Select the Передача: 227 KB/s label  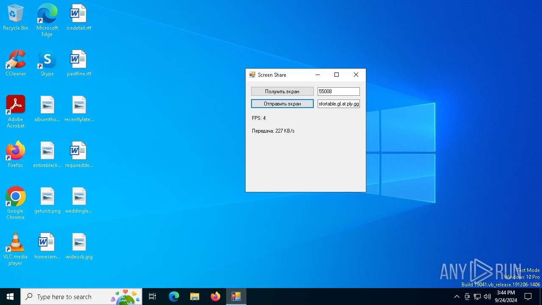point(273,131)
